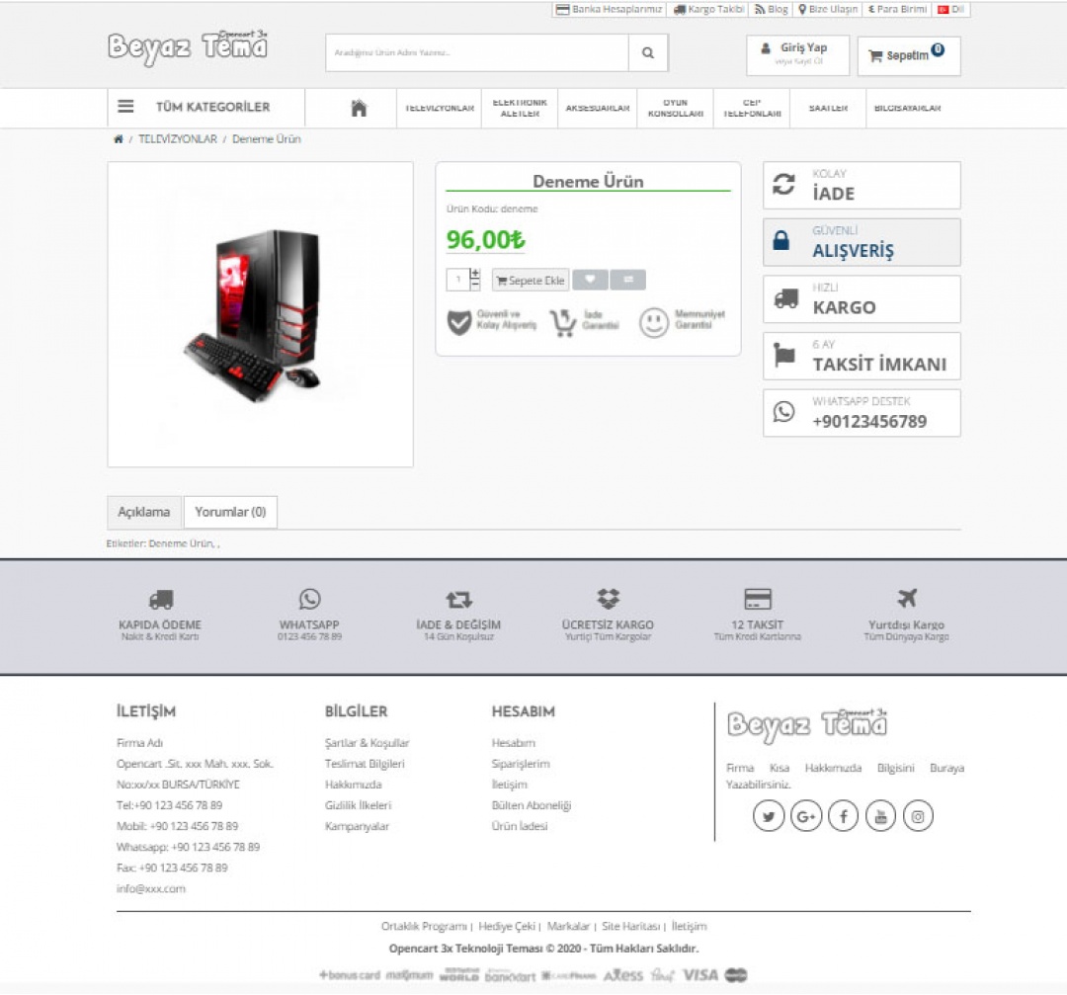This screenshot has width=1067, height=995.
Task: Select Televizyonlar in the navigation menu
Action: tap(439, 109)
